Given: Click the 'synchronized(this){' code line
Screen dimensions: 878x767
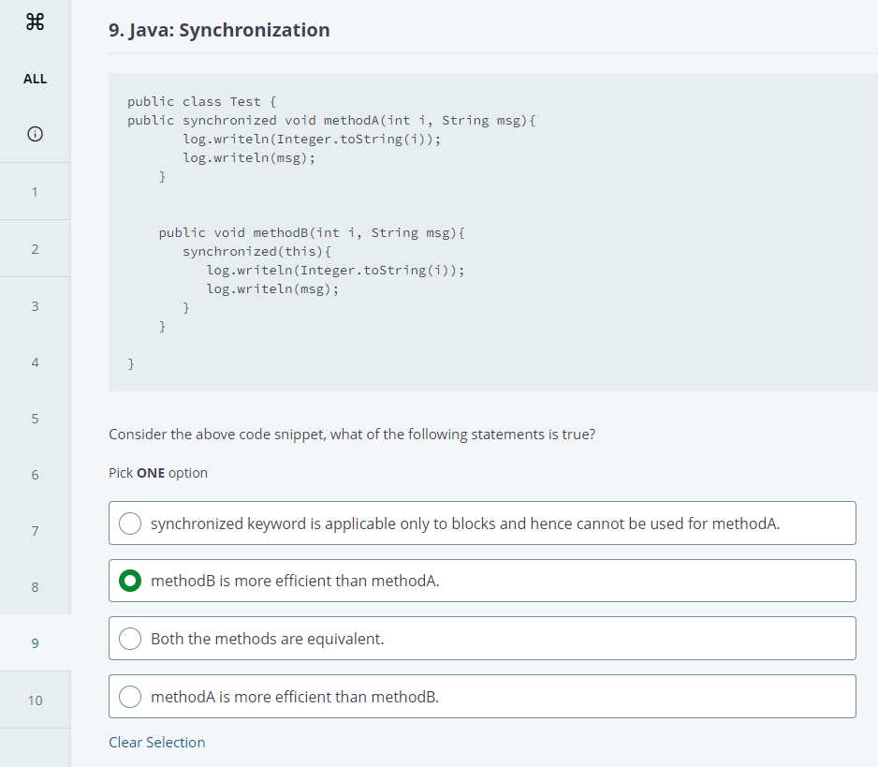Looking at the screenshot, I should click(x=257, y=252).
